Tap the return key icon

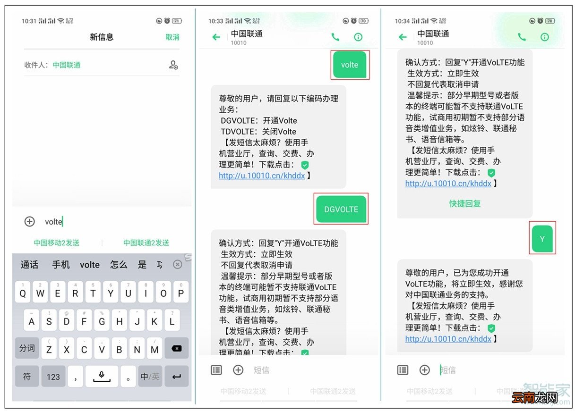pyautogui.click(x=176, y=376)
